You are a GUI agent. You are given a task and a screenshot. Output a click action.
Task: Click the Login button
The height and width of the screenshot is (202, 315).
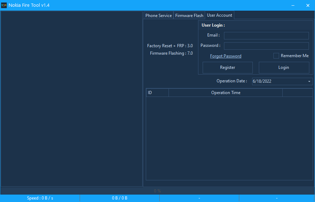284,67
